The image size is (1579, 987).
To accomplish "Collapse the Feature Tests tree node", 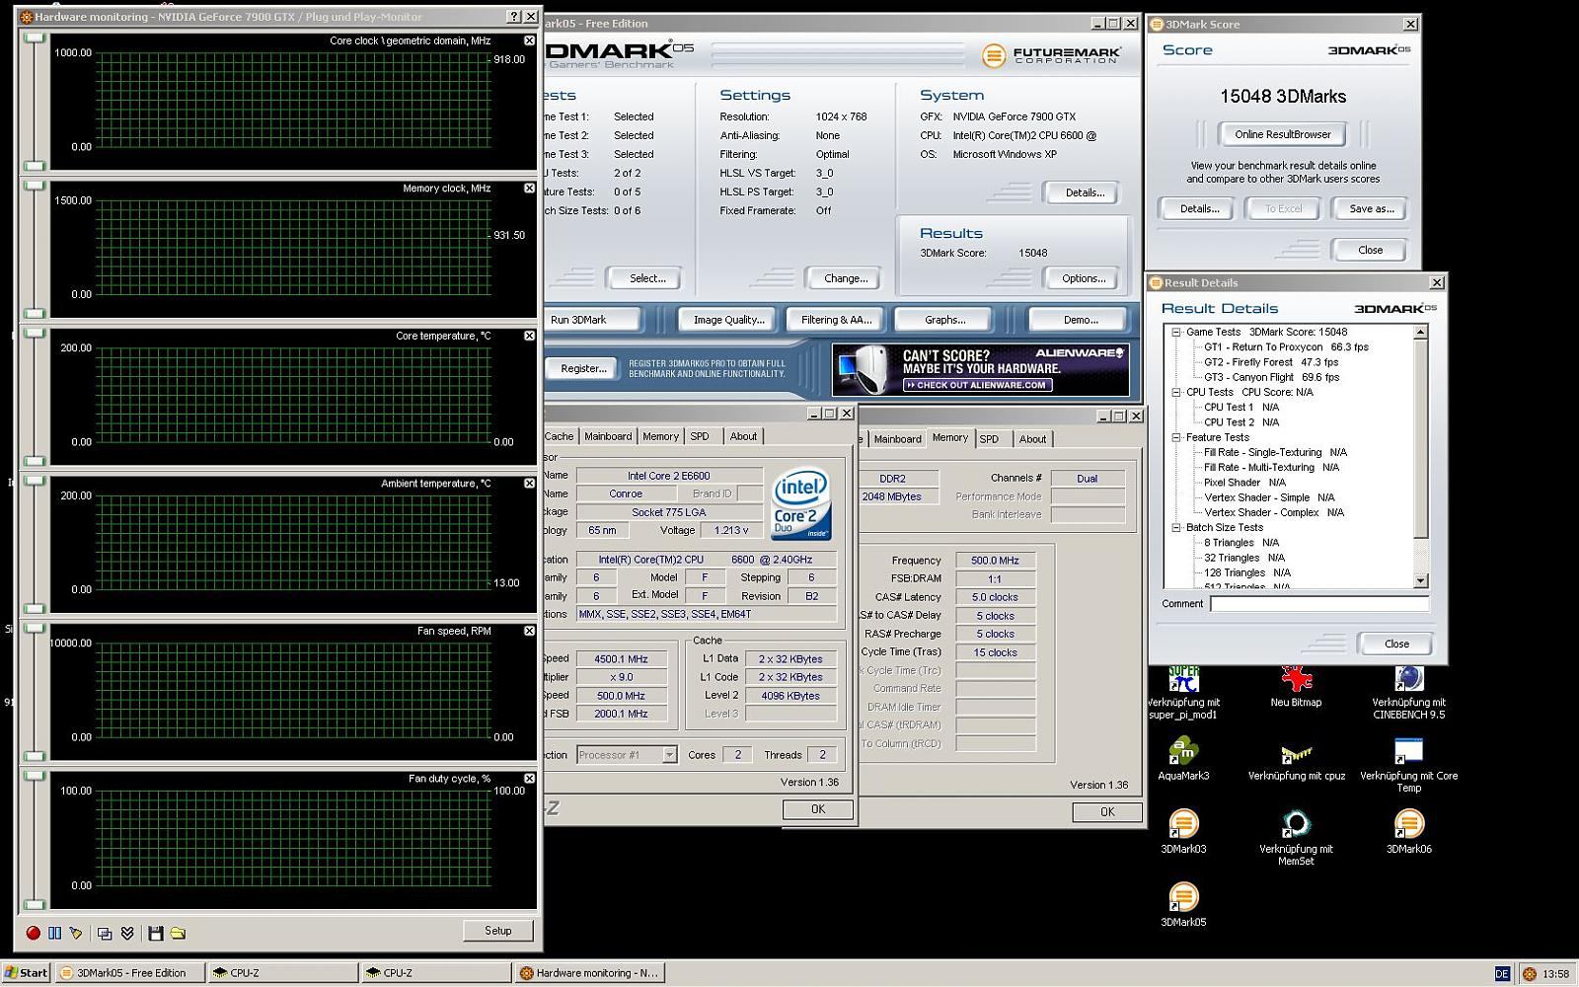I will [x=1176, y=437].
